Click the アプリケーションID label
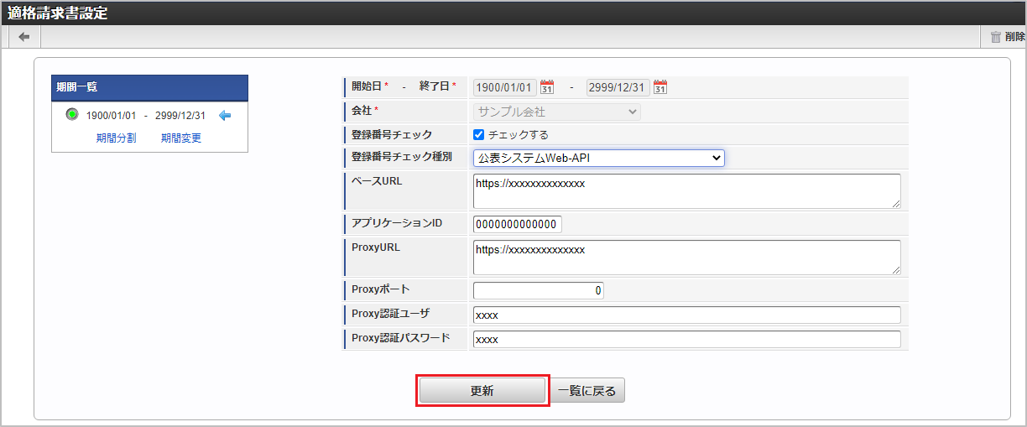 click(x=397, y=223)
